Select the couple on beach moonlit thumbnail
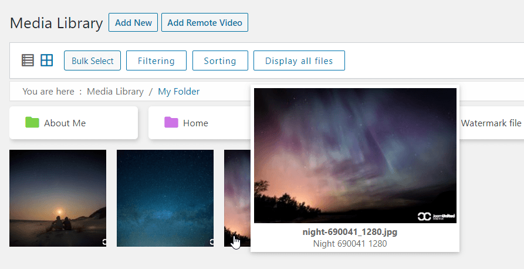 pyautogui.click(x=58, y=198)
